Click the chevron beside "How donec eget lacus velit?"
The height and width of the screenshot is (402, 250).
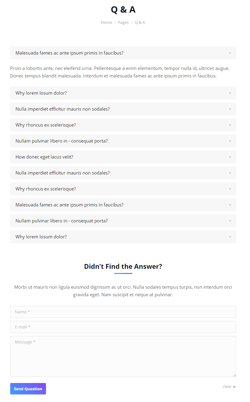pos(230,157)
